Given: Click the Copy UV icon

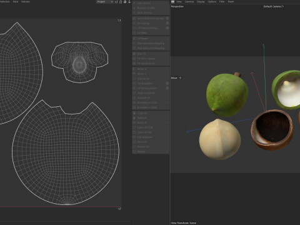Looking at the screenshot, I should tap(134, 113).
